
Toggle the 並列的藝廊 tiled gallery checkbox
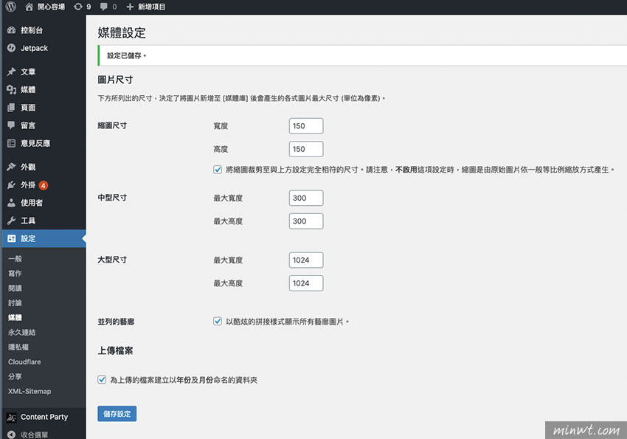tap(218, 321)
